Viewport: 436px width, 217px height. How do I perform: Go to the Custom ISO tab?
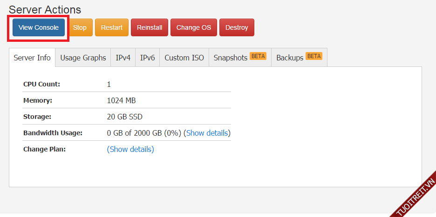(184, 58)
